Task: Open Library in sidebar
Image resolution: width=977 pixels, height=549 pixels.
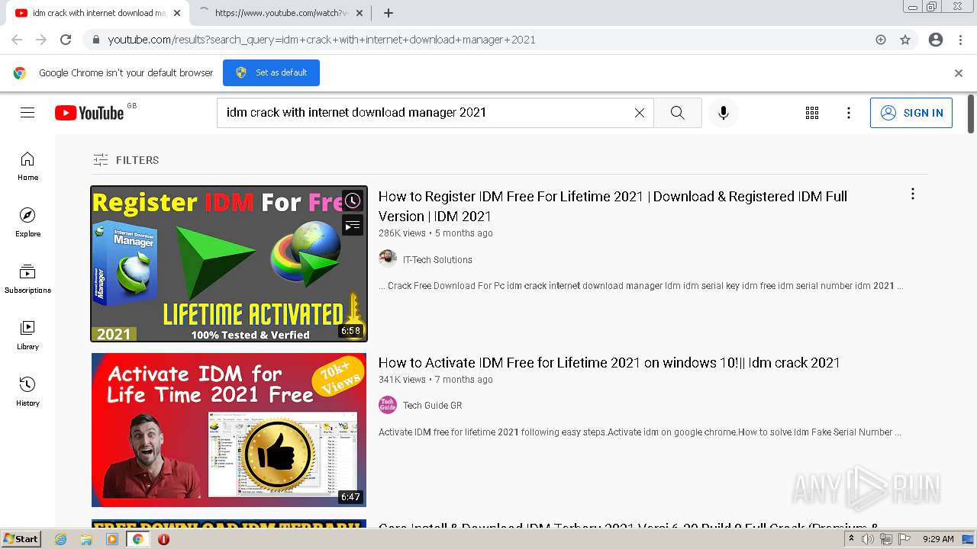Action: click(x=27, y=335)
